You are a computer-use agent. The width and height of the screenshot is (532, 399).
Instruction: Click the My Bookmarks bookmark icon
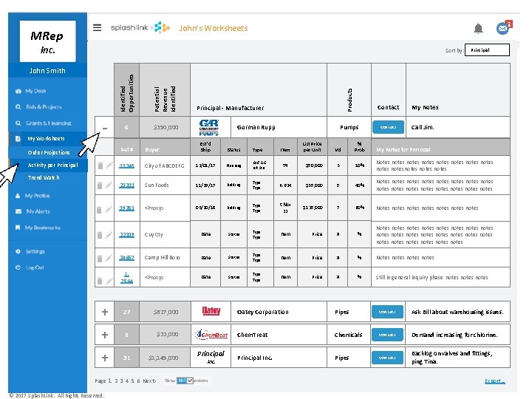18,228
